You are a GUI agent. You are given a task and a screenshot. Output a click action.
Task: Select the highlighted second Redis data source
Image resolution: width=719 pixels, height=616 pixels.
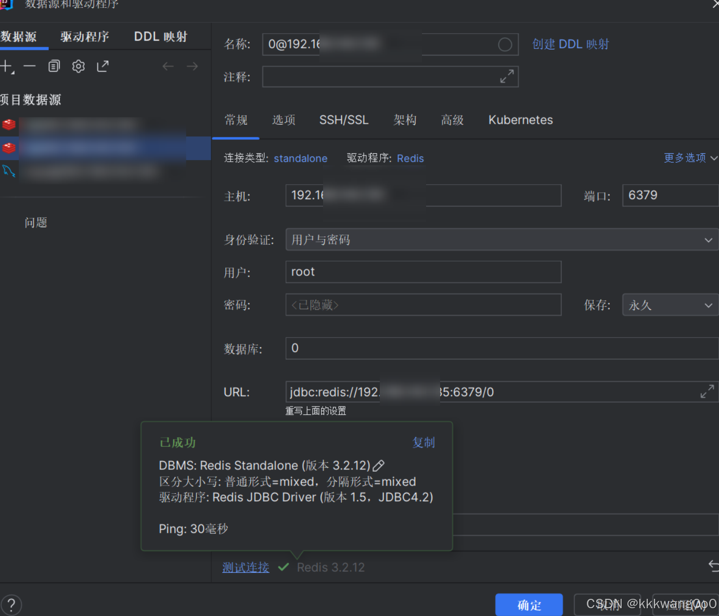(x=105, y=148)
